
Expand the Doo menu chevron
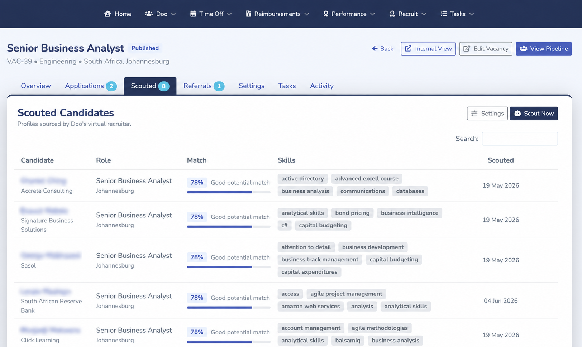173,14
